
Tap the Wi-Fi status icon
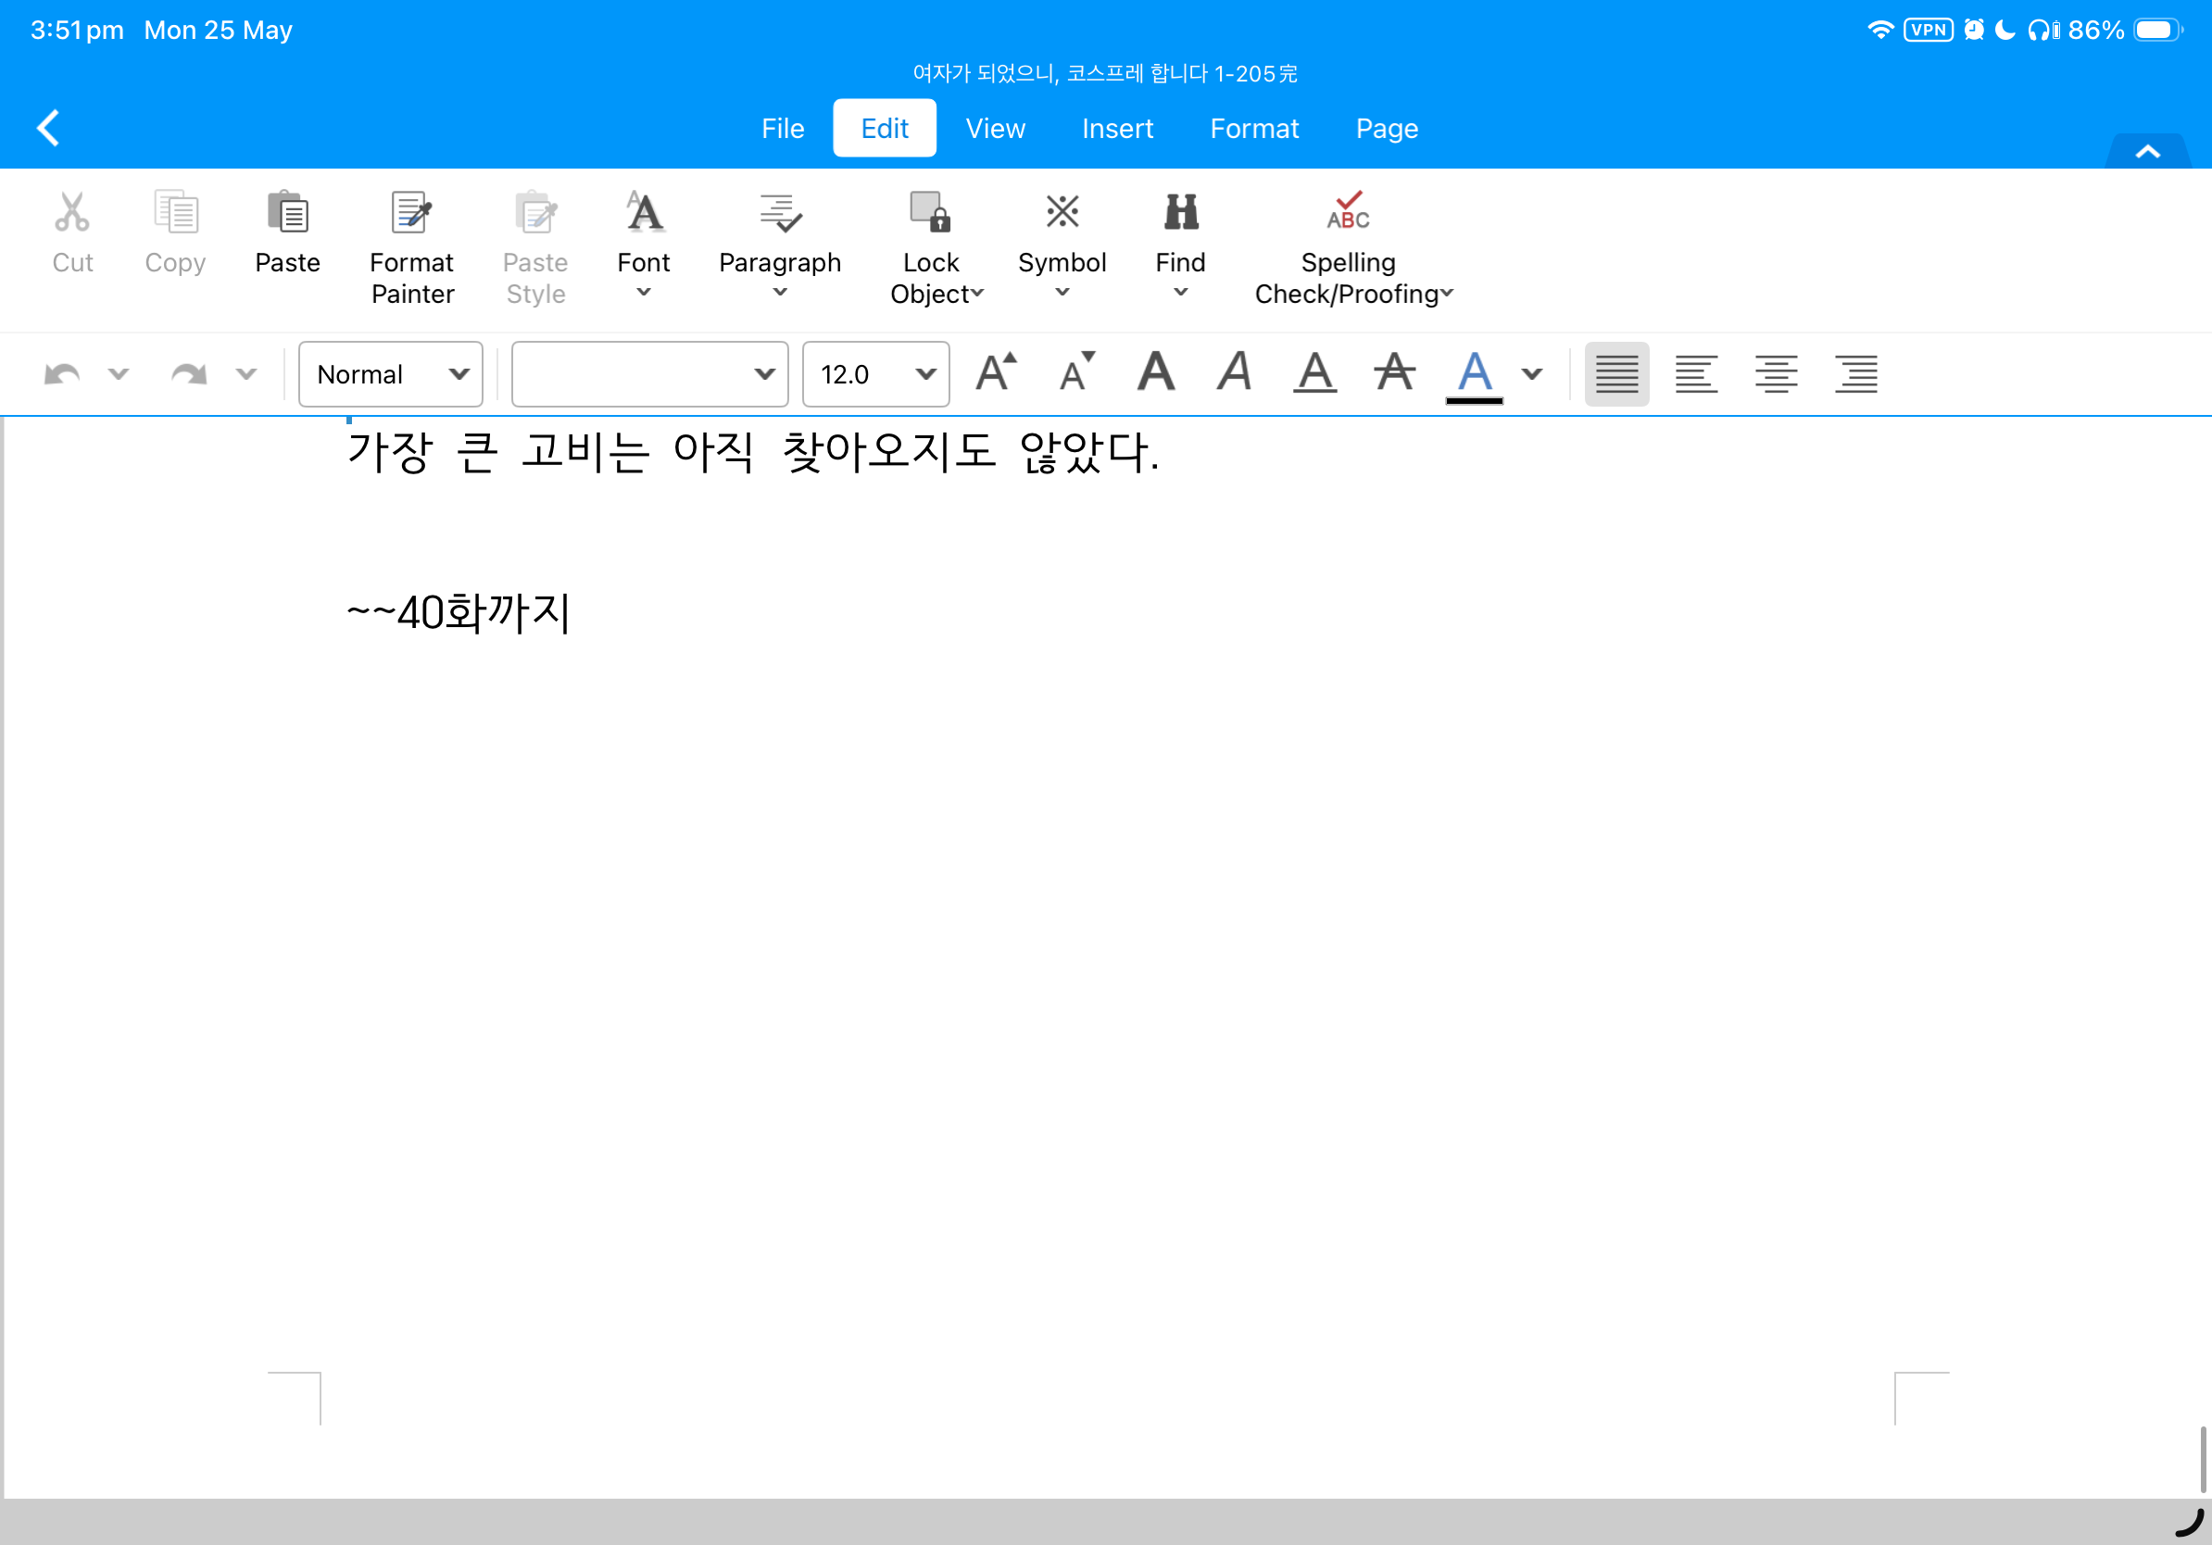1880,30
